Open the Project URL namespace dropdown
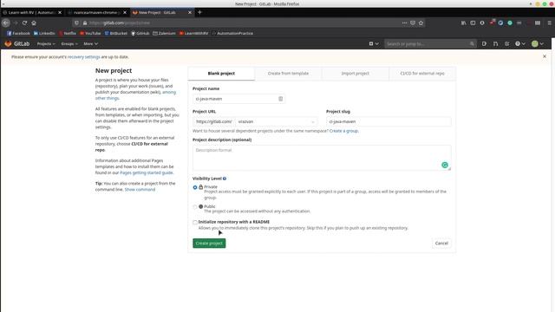Screen dimensions: 555x312 276,121
